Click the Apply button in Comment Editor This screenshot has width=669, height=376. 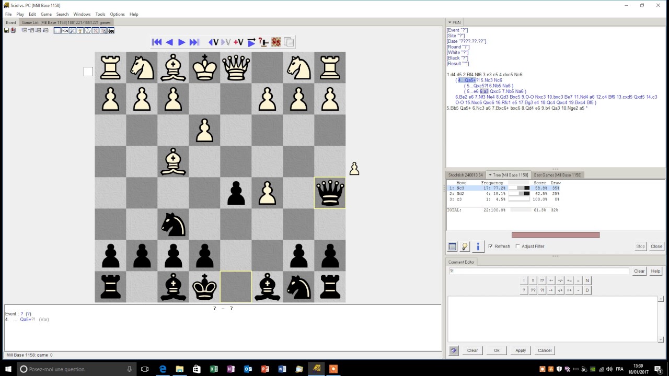[521, 350]
